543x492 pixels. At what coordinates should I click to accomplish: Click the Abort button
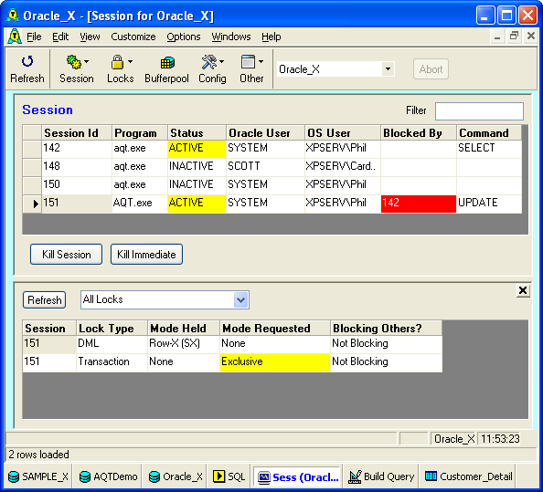coord(431,69)
